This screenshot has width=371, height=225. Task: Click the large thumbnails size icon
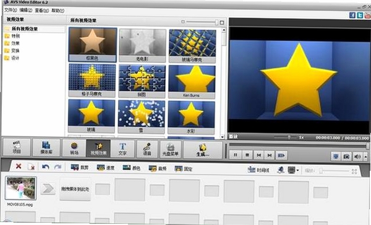(222, 22)
